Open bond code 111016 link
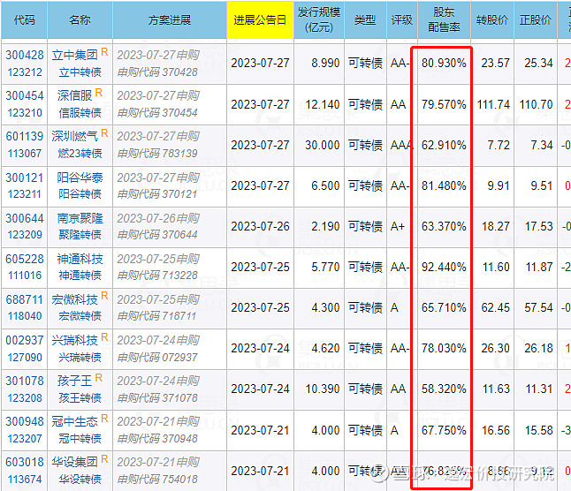The image size is (571, 491). tap(25, 276)
